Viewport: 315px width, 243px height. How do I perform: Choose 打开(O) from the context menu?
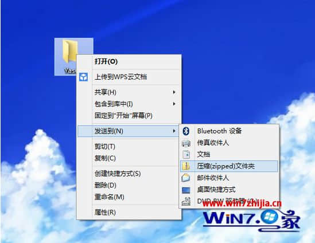pyautogui.click(x=129, y=61)
